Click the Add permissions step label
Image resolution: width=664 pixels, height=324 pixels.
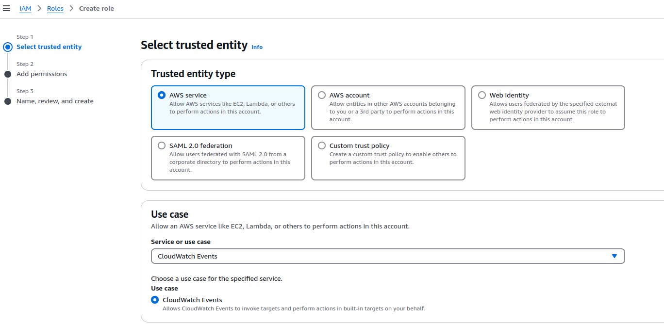42,74
